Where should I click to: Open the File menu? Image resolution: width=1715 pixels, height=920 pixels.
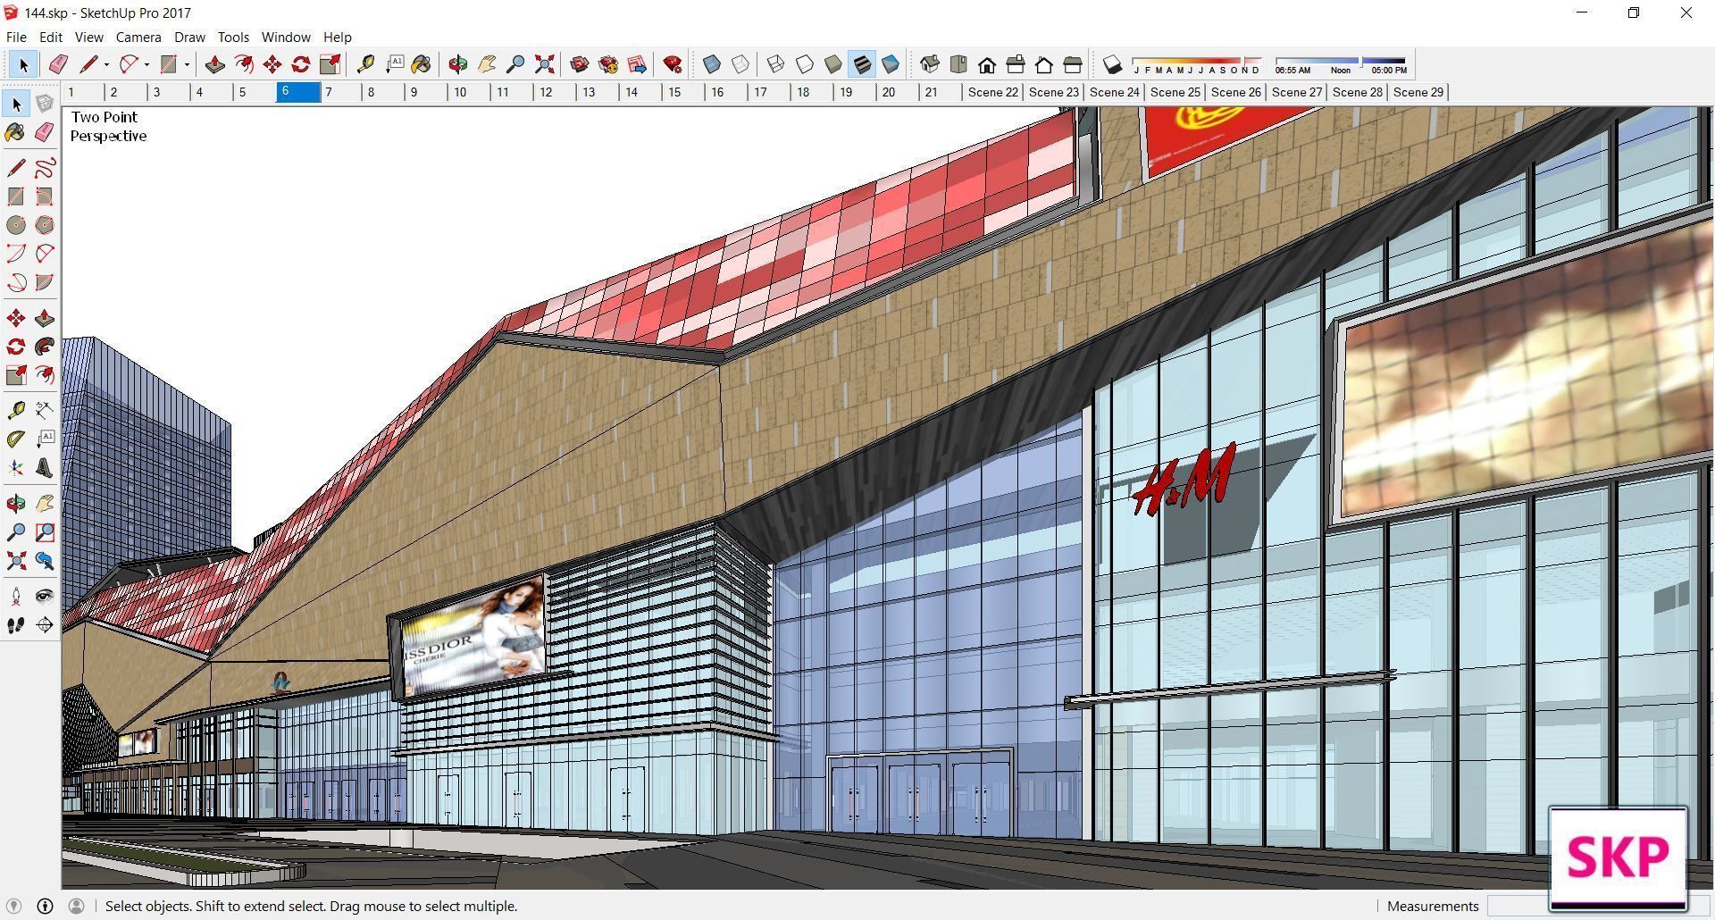pos(16,38)
